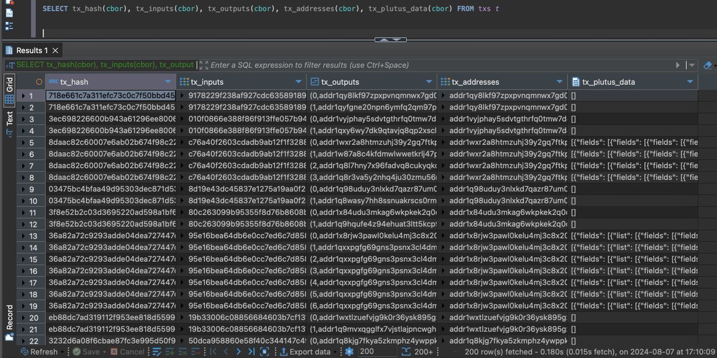Click the row-number column circle icon
Screen dimensions: 717x358
[x=39, y=82]
